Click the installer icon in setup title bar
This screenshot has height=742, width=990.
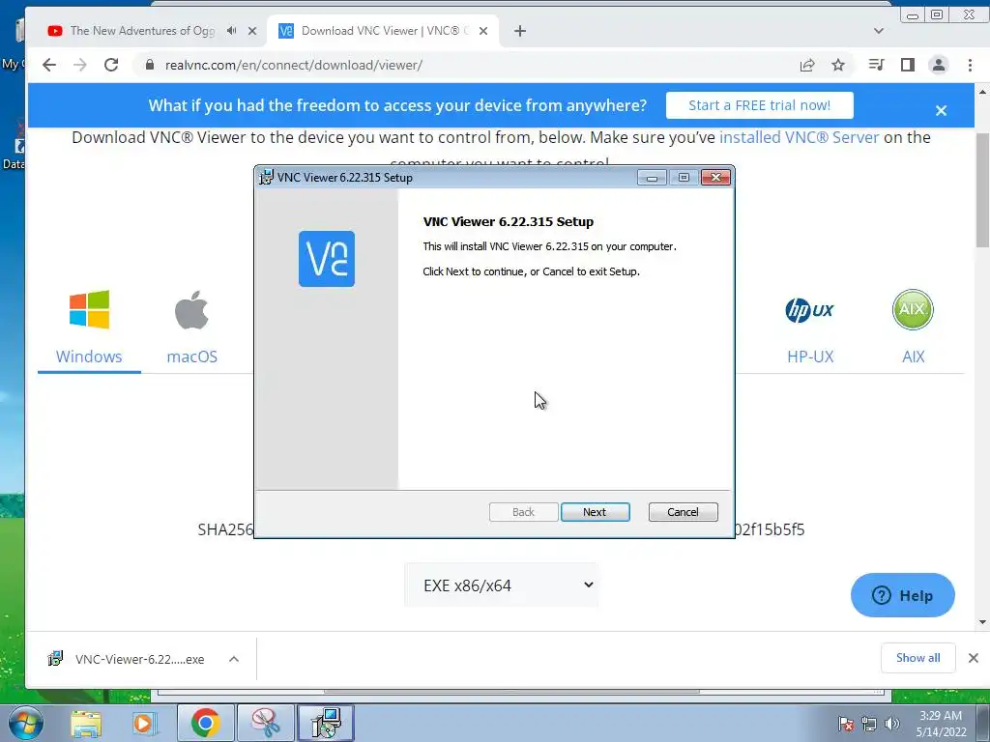click(267, 178)
